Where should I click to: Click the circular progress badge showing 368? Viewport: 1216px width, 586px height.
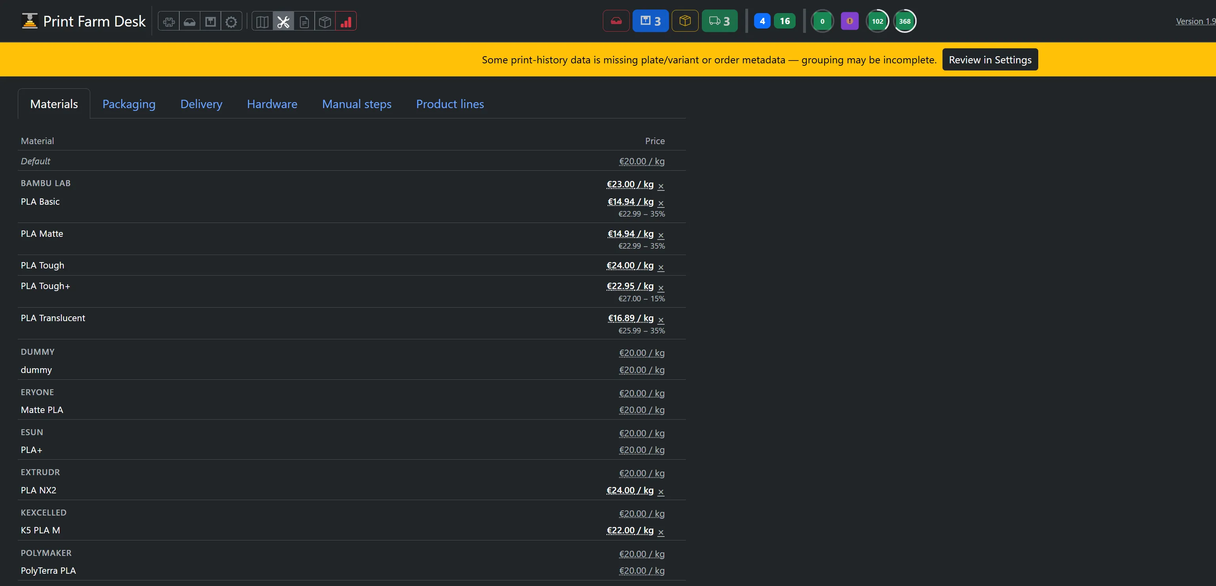coord(904,21)
